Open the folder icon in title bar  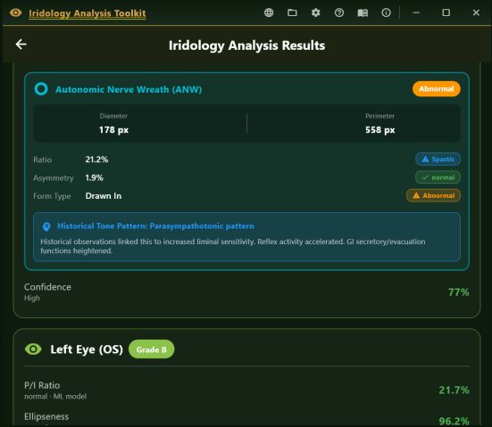pos(292,12)
